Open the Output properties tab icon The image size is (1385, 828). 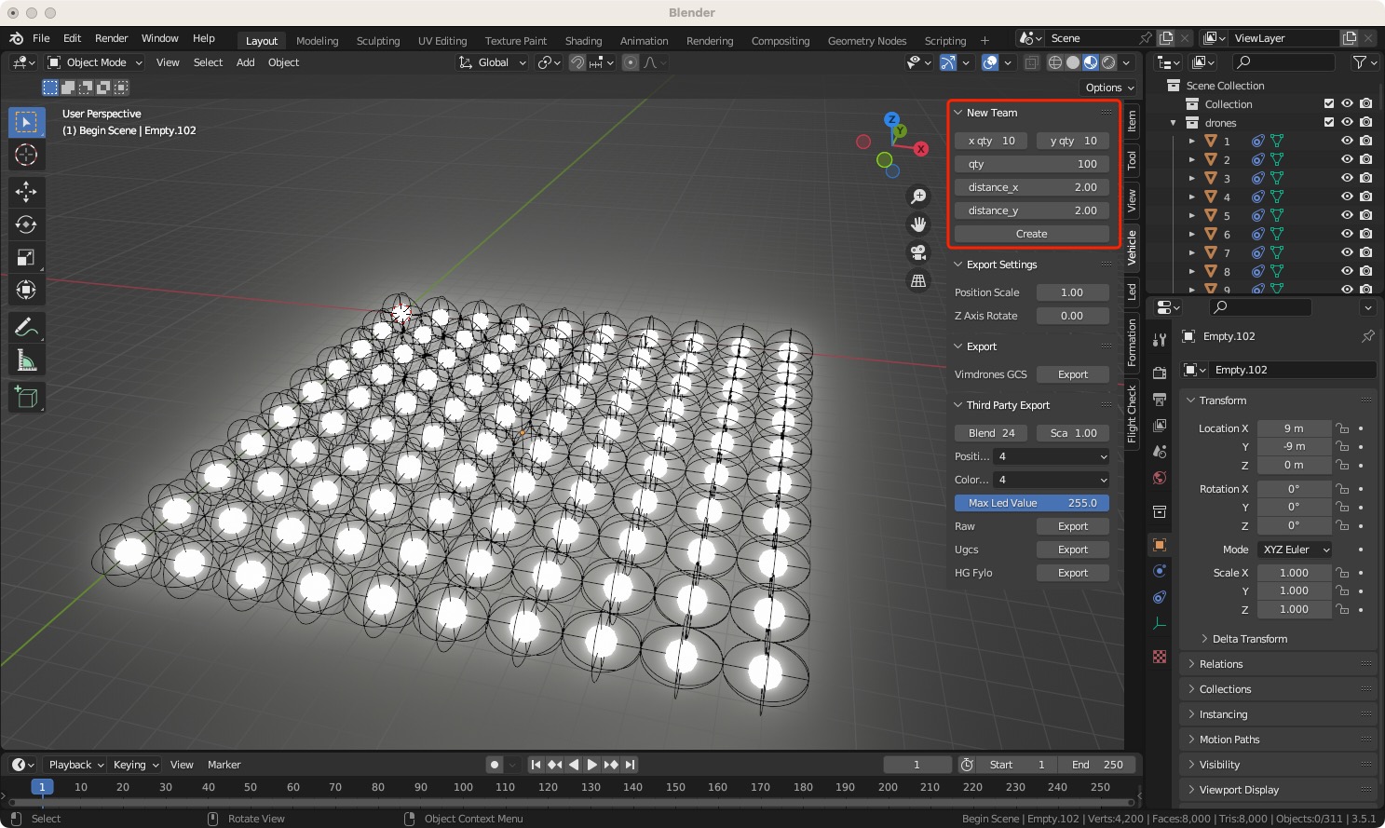tap(1160, 400)
